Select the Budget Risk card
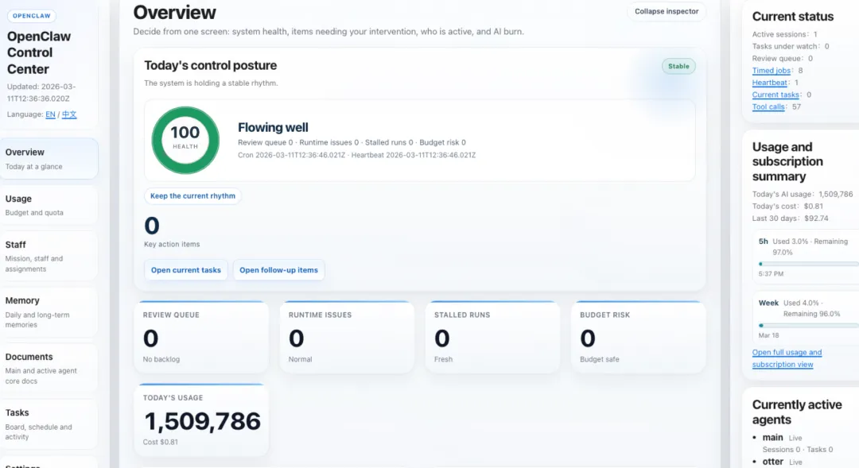Image resolution: width=859 pixels, height=468 pixels. click(x=638, y=337)
